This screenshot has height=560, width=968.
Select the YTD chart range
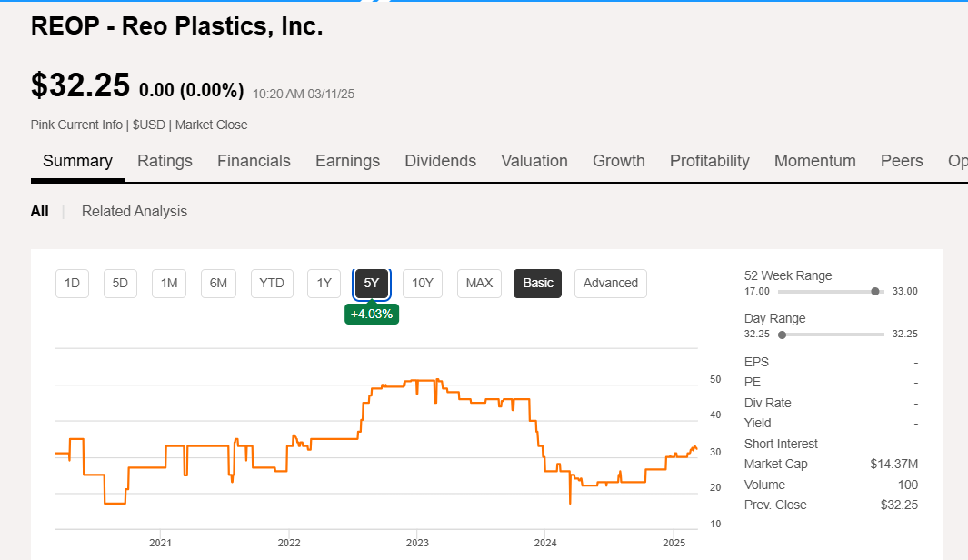click(x=272, y=284)
